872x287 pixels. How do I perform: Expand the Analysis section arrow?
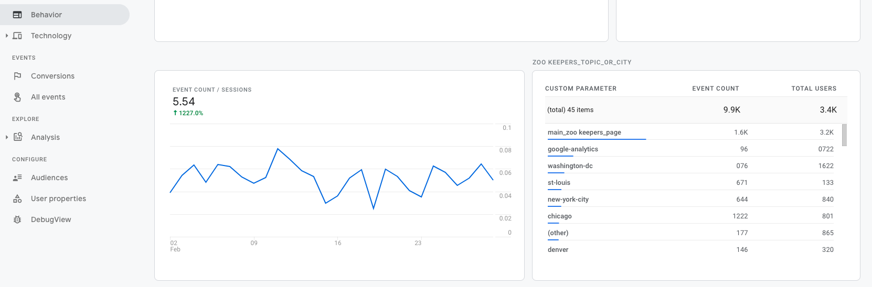click(x=7, y=137)
